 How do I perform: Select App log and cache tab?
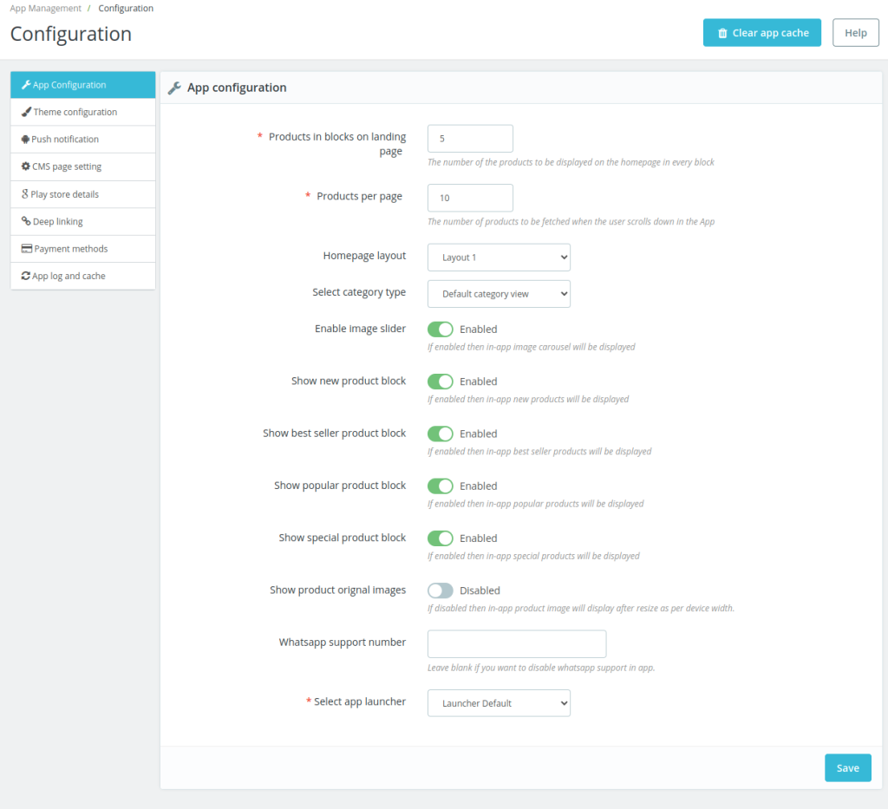pyautogui.click(x=82, y=276)
